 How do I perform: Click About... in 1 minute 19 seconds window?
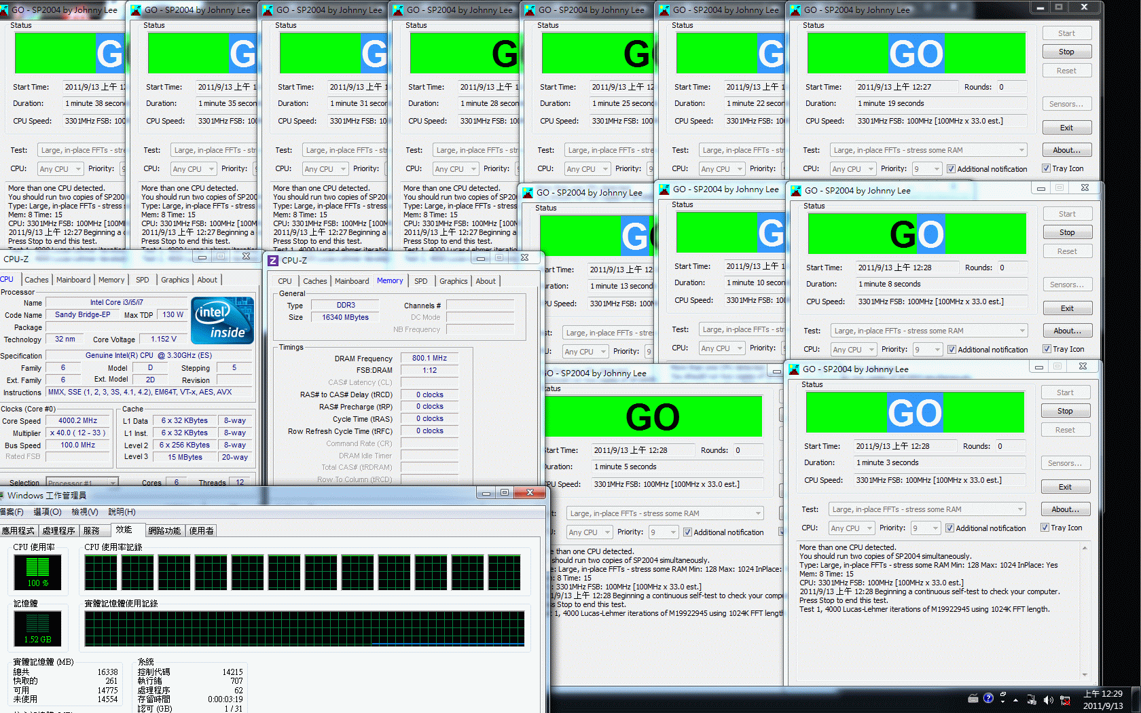(1066, 150)
